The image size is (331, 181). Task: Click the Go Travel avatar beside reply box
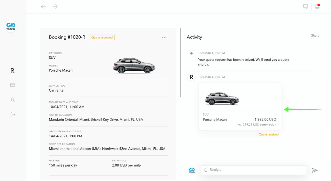click(192, 170)
